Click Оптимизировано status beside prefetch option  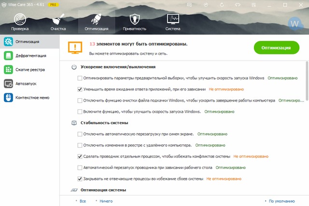(x=282, y=78)
